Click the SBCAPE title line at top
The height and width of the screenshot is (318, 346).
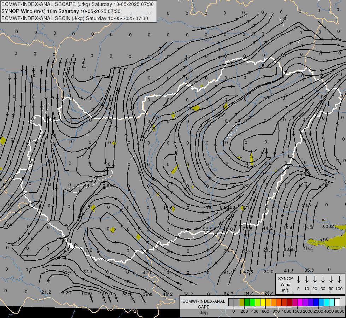click(77, 4)
